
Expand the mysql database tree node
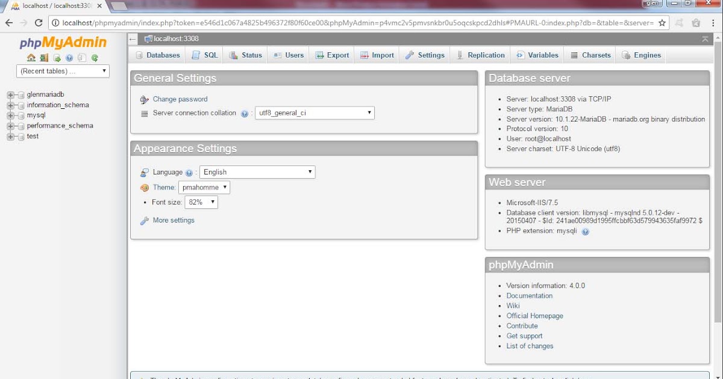tap(10, 115)
